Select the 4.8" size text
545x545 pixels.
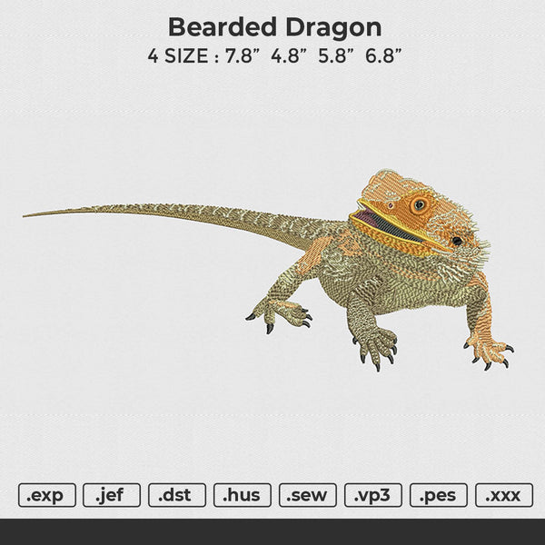[290, 55]
